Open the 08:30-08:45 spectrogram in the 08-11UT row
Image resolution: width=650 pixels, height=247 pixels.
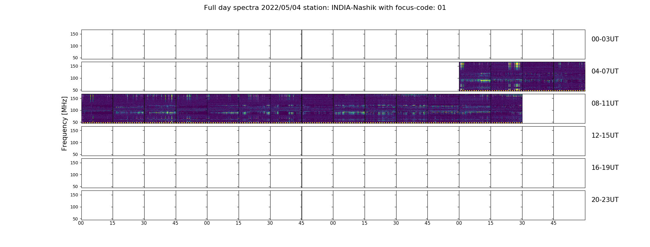160,109
